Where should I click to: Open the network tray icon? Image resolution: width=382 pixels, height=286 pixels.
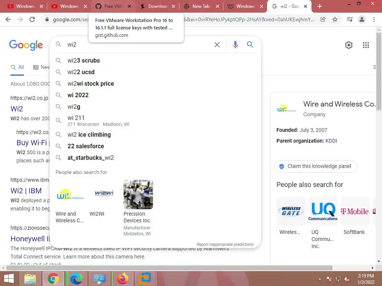(338, 279)
